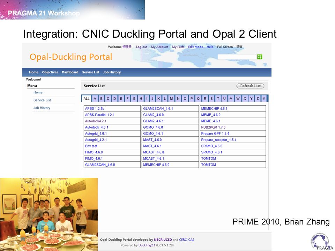Click the NBCR,UCSD footer link
This screenshot has height=251, width=335.
point(163,240)
